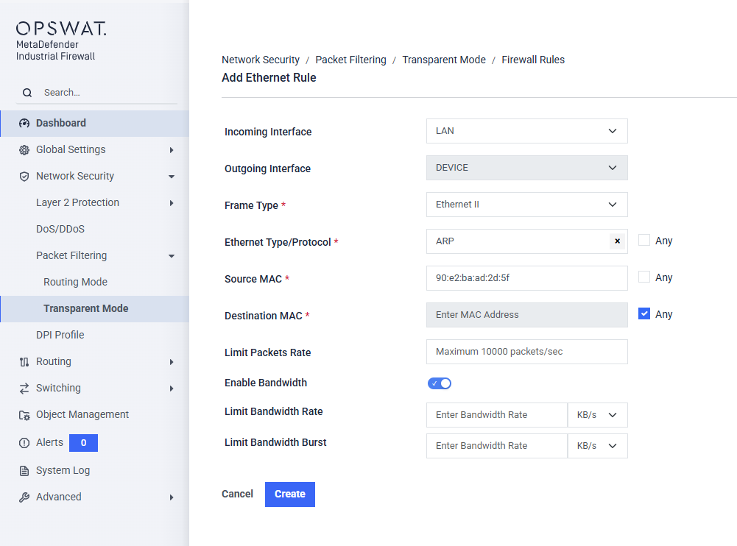This screenshot has height=546, width=737.
Task: Check the Any box for Ethernet Type/Protocol
Action: point(644,240)
